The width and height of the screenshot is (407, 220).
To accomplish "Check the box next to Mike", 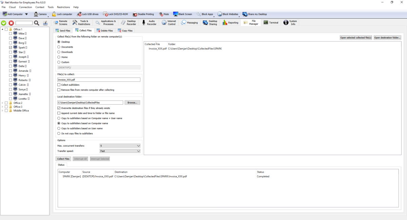I will coord(11,34).
